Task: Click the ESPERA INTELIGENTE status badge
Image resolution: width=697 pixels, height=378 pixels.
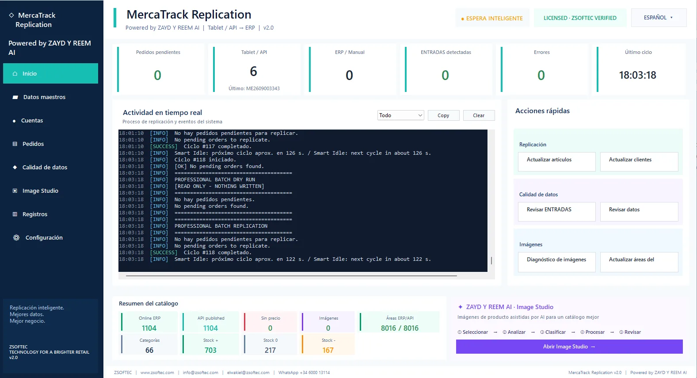Action: click(492, 18)
